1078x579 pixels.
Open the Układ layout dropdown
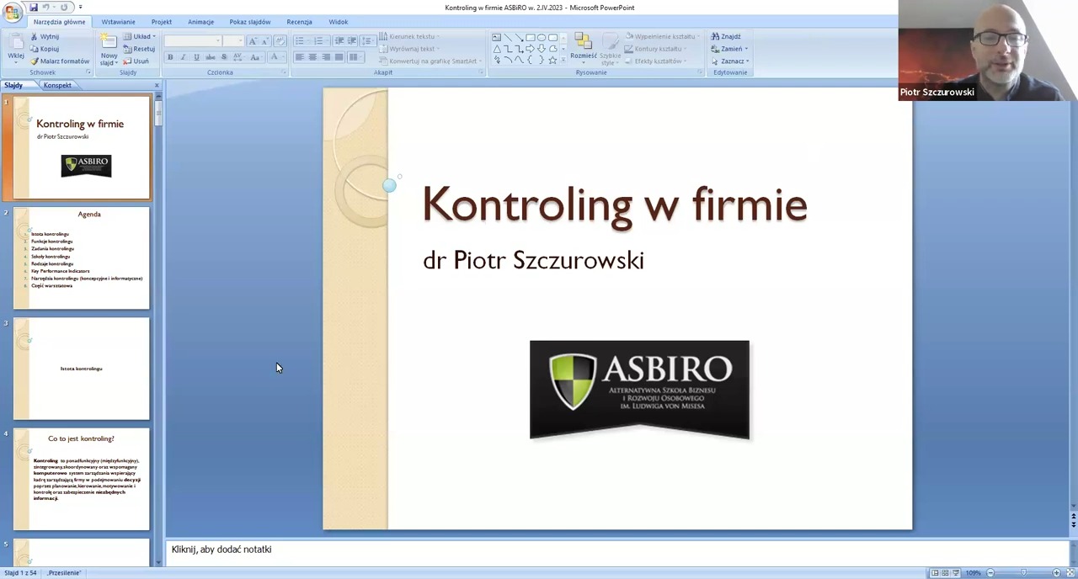pyautogui.click(x=140, y=37)
